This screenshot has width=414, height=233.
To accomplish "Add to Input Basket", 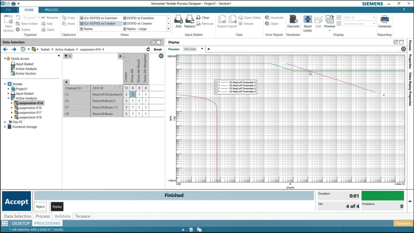I will (179, 21).
